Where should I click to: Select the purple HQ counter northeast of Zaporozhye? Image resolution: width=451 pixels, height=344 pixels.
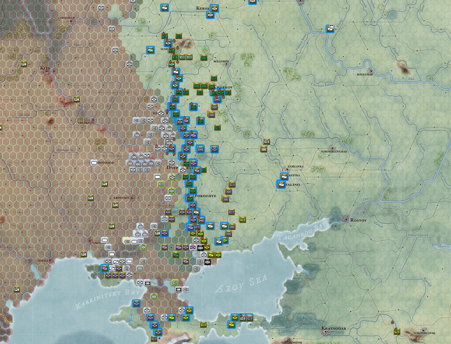[x=232, y=184]
